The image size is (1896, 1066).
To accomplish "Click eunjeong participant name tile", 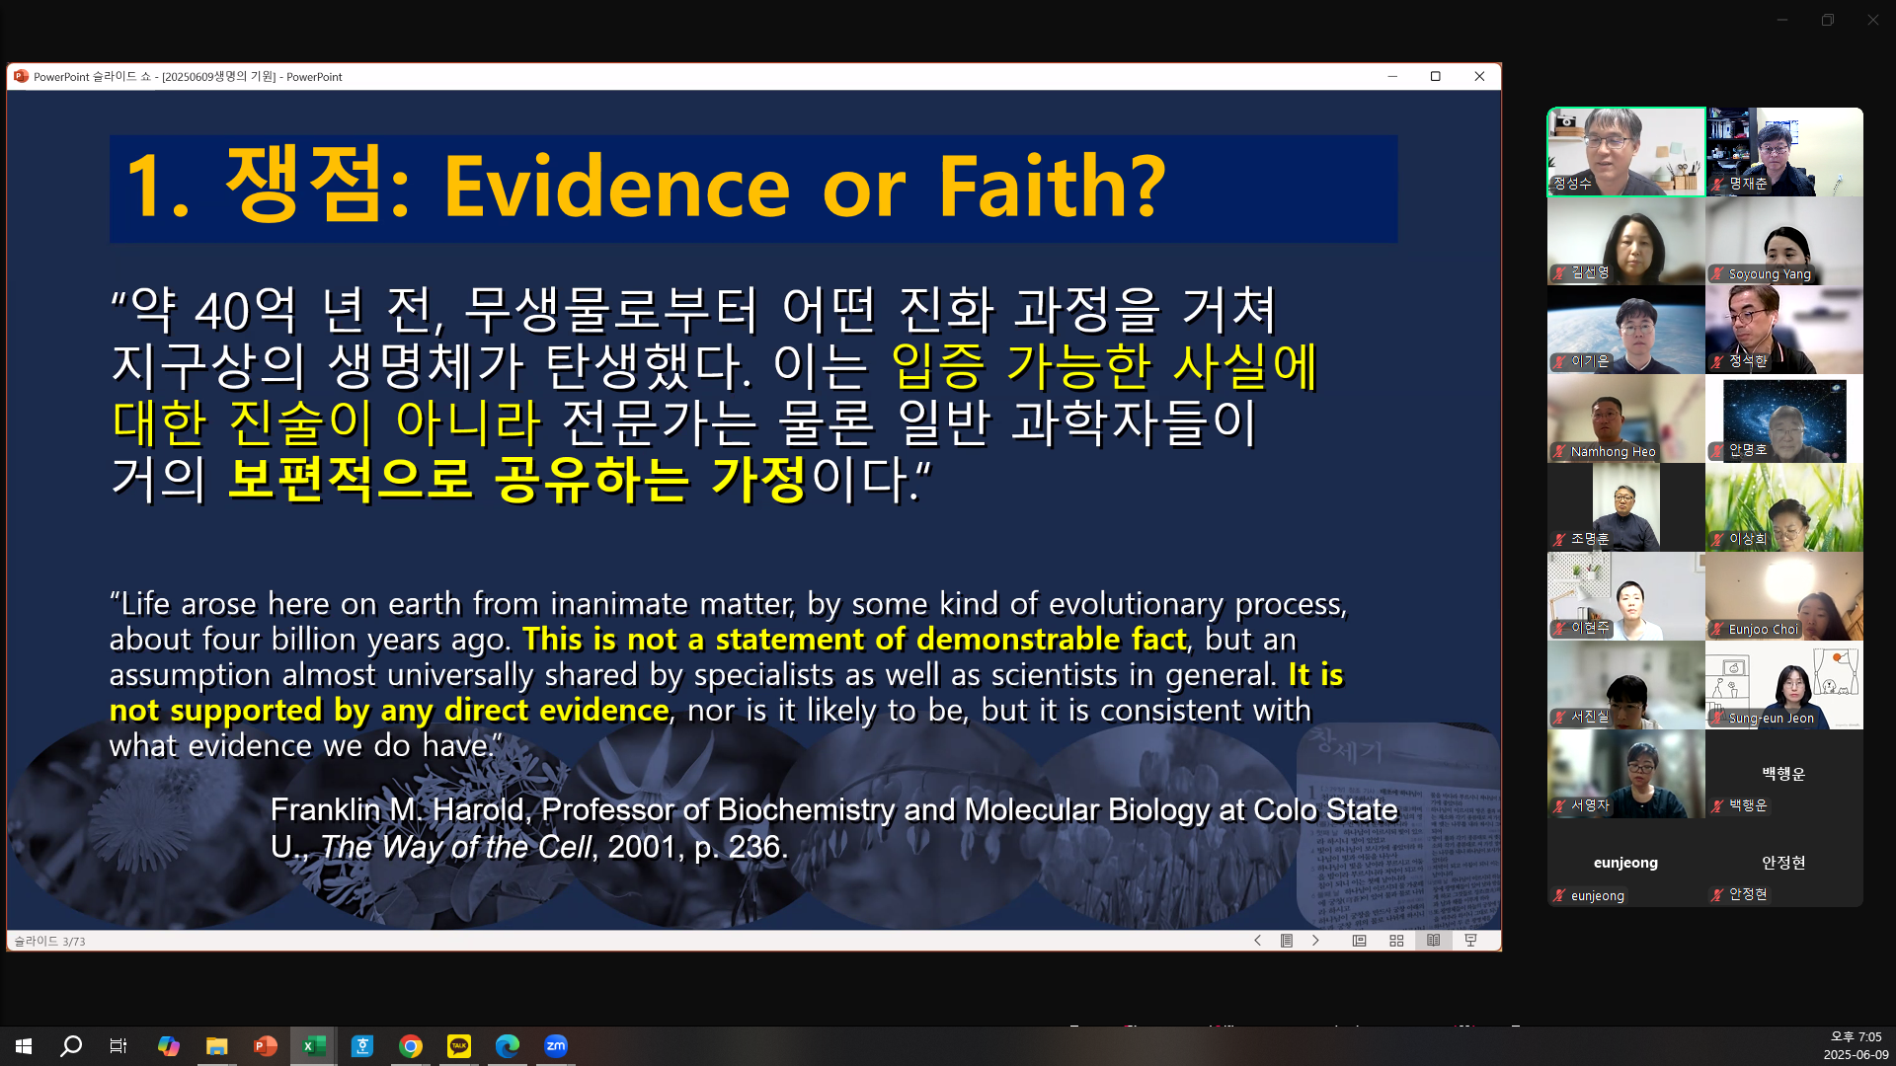I will (x=1625, y=863).
